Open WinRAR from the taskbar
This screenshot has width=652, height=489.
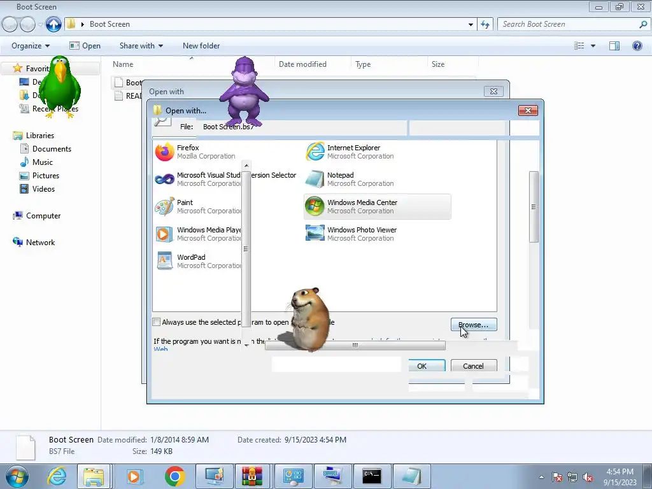[252, 476]
